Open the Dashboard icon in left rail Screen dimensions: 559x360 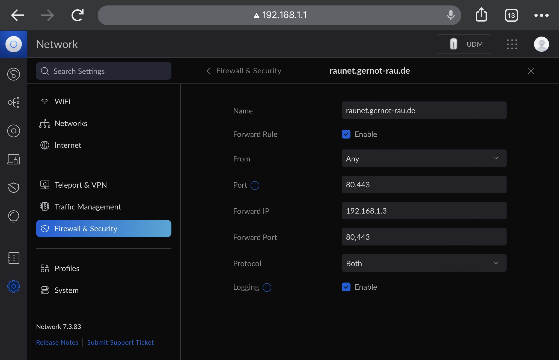(x=14, y=74)
